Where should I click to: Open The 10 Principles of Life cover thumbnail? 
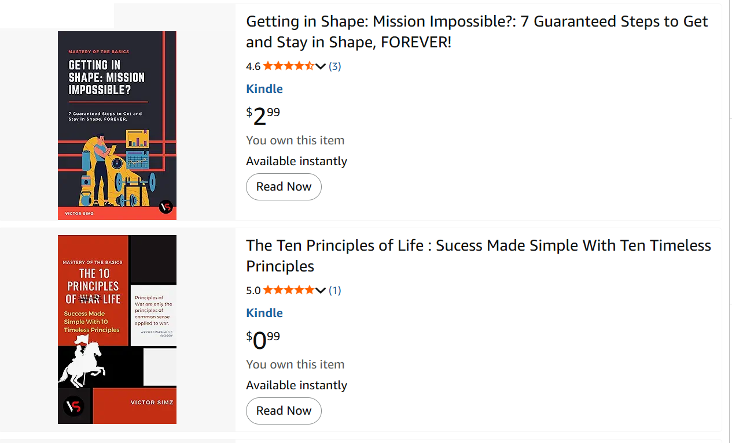(x=117, y=329)
